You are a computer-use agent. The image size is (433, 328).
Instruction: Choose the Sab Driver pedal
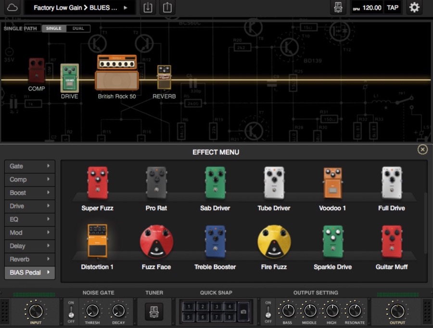click(215, 183)
